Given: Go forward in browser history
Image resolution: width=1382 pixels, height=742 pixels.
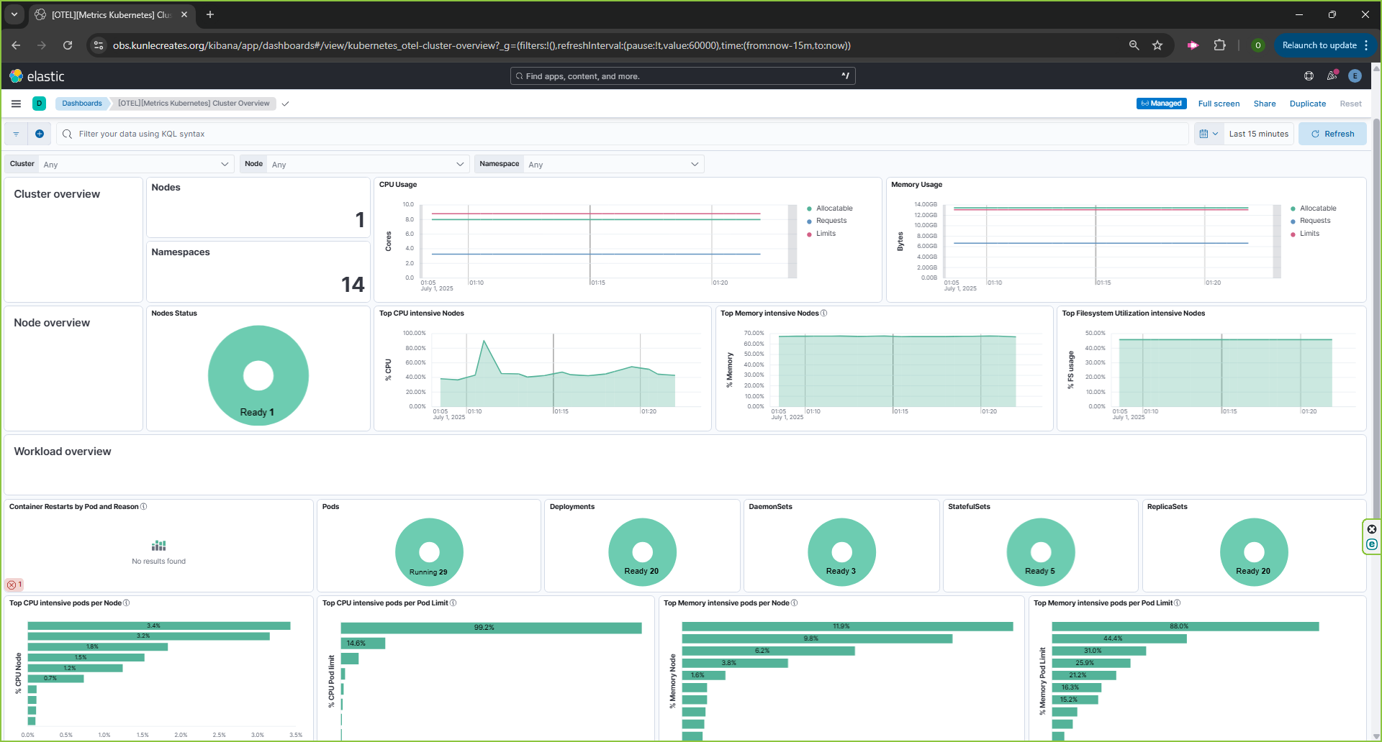Looking at the screenshot, I should click(42, 45).
